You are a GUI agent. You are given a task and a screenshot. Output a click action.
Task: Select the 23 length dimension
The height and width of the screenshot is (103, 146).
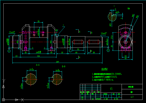click(16, 56)
